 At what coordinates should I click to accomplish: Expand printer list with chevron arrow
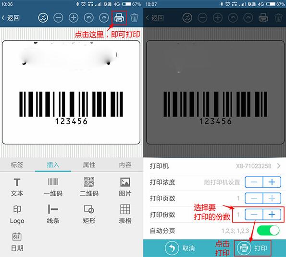279,166
